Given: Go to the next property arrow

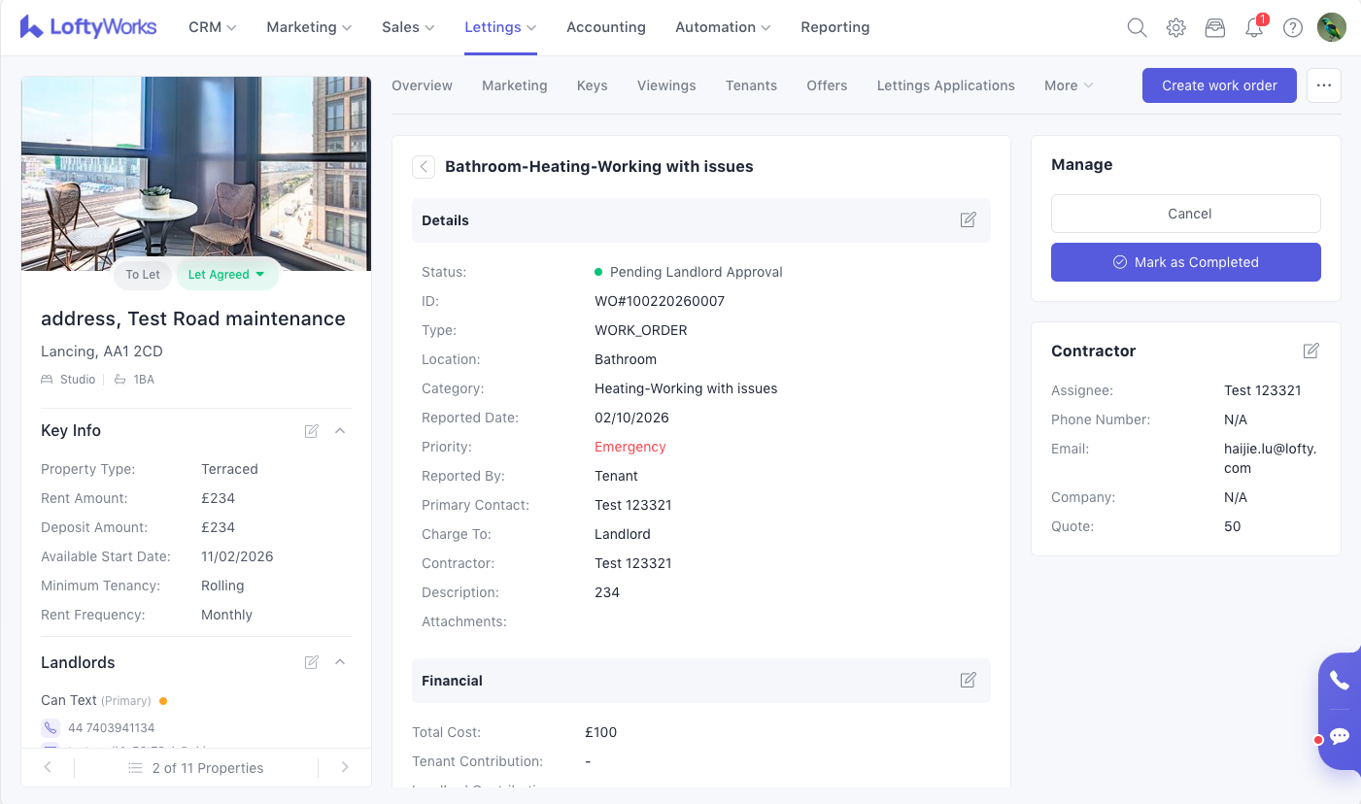Looking at the screenshot, I should coord(345,767).
